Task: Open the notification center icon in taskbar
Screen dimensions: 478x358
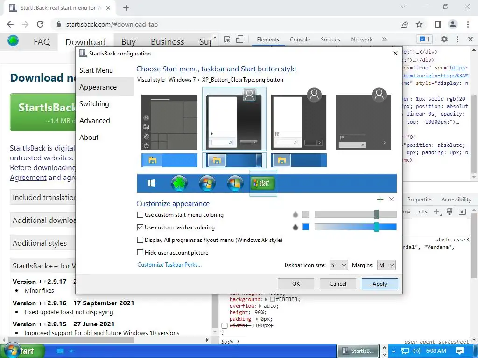Action: [x=460, y=351]
